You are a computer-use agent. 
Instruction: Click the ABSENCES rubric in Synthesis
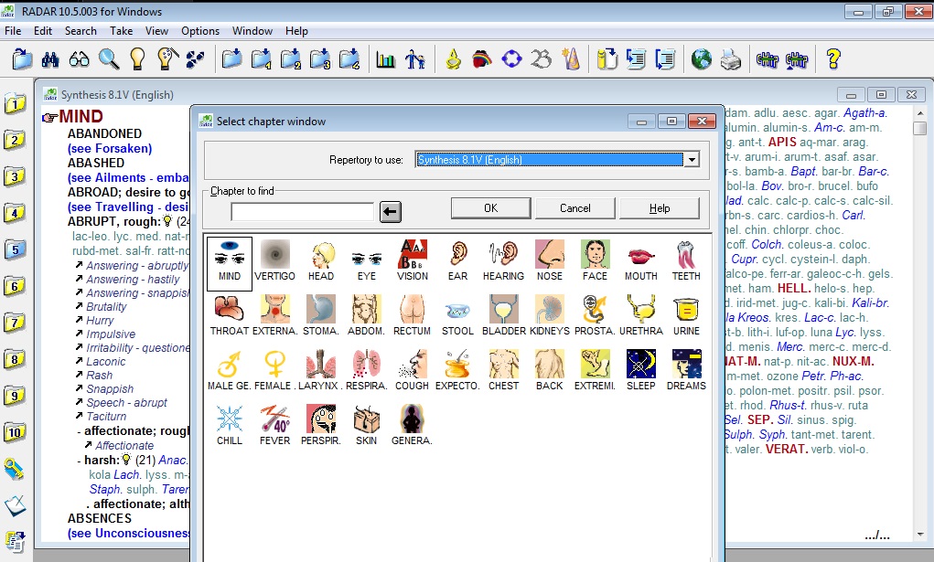100,518
